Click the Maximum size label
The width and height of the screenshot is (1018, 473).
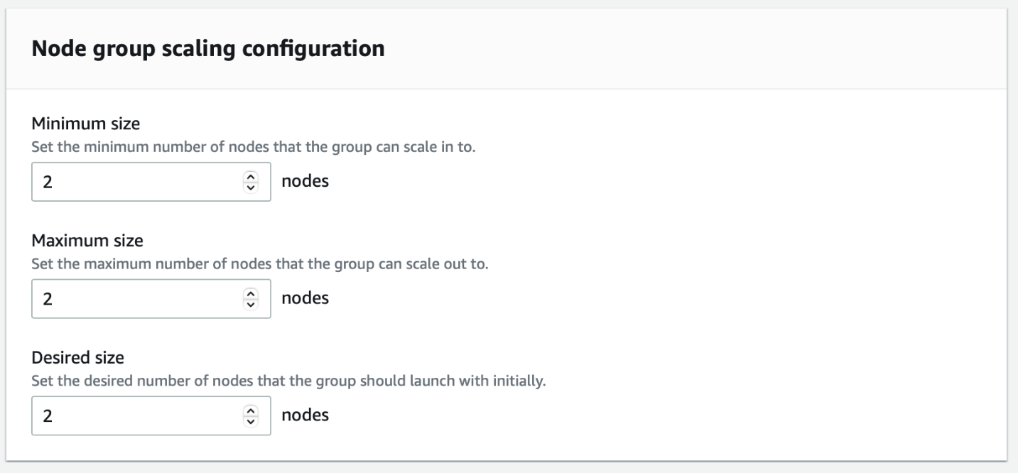[x=87, y=241]
